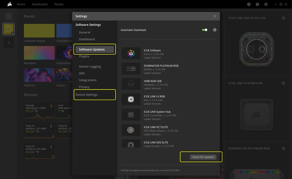The height and width of the screenshot is (179, 292).
Task: Click the iCUE LINK LX RGB fan icon
Action: click(x=131, y=99)
